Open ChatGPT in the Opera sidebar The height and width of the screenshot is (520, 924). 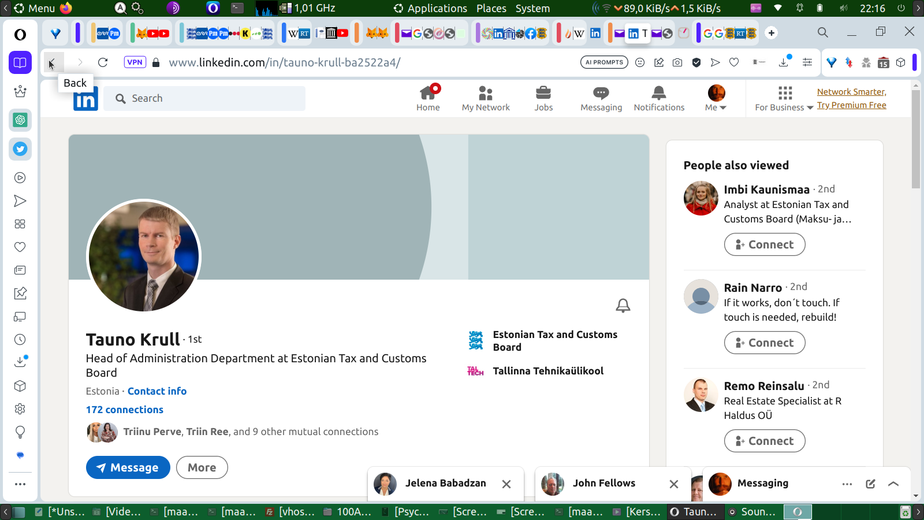pos(20,120)
